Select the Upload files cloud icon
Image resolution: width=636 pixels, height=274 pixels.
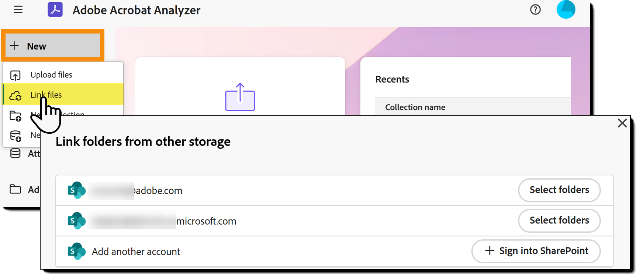15,75
